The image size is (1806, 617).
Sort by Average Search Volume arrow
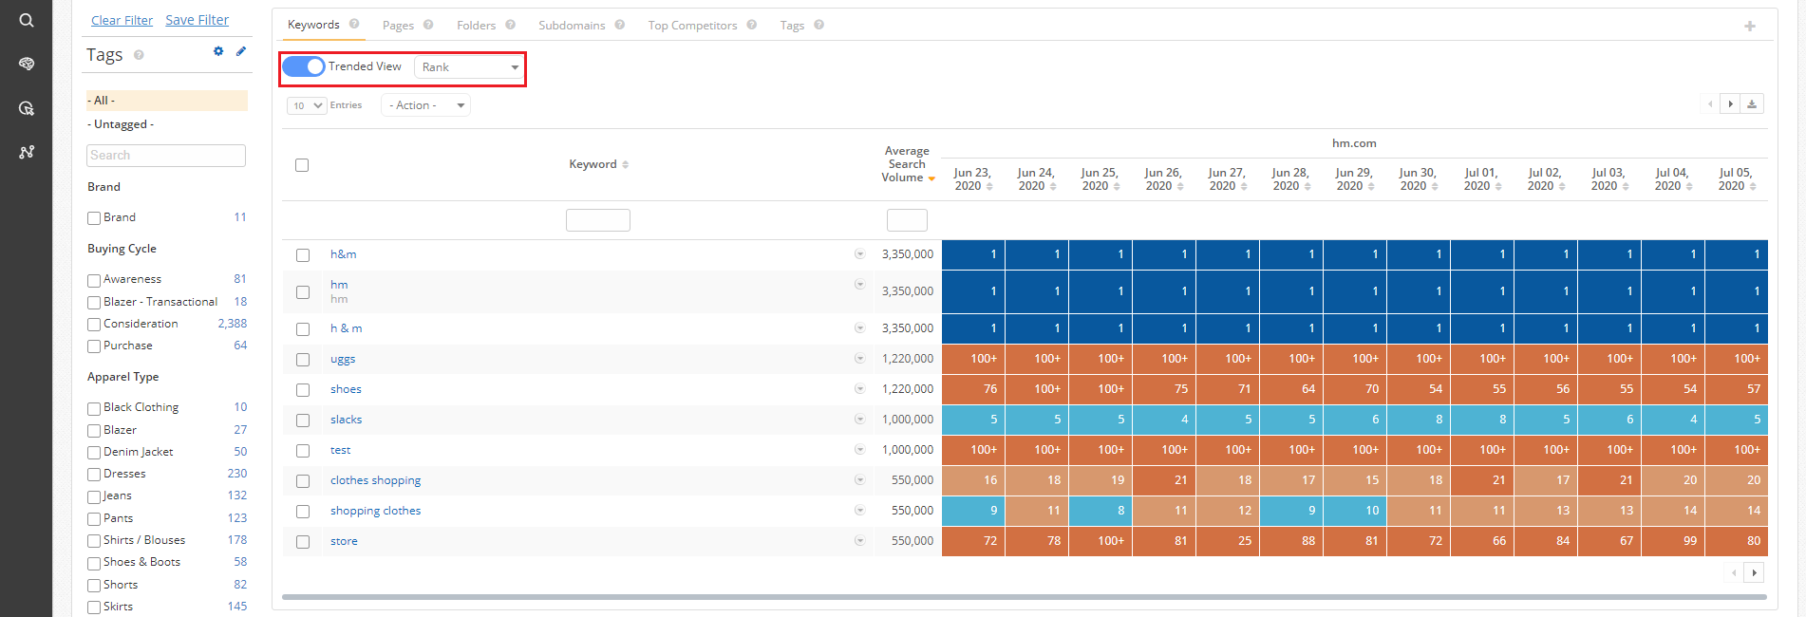coord(931,178)
